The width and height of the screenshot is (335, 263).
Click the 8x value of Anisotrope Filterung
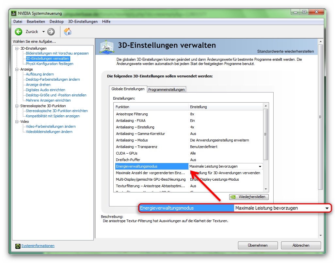(x=192, y=114)
